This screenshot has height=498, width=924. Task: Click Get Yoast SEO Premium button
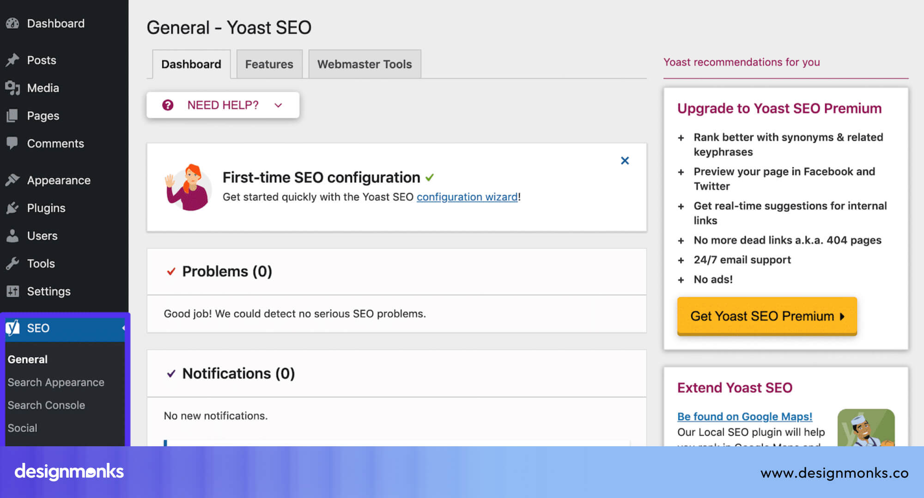click(x=767, y=316)
